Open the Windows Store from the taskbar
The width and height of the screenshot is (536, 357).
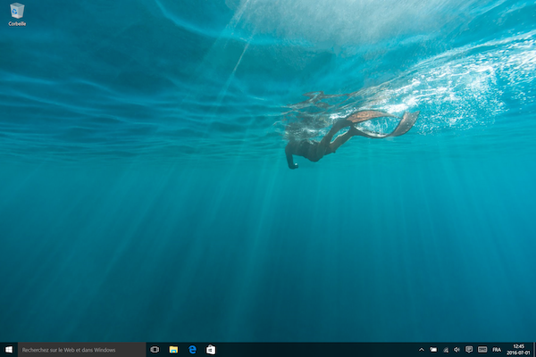[x=211, y=350]
